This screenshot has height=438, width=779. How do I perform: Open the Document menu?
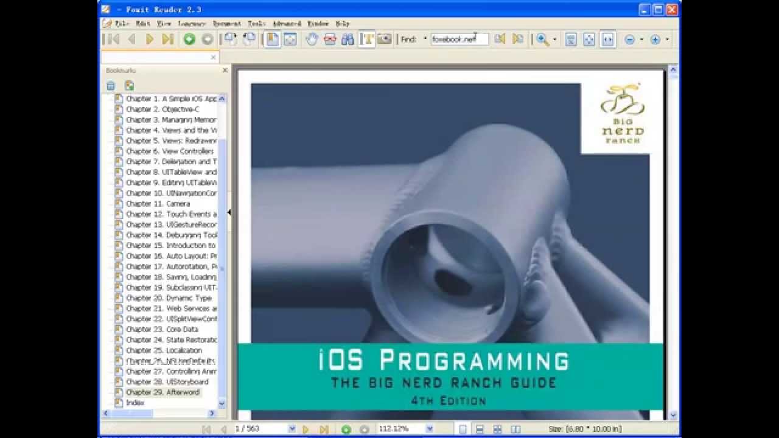click(x=226, y=23)
